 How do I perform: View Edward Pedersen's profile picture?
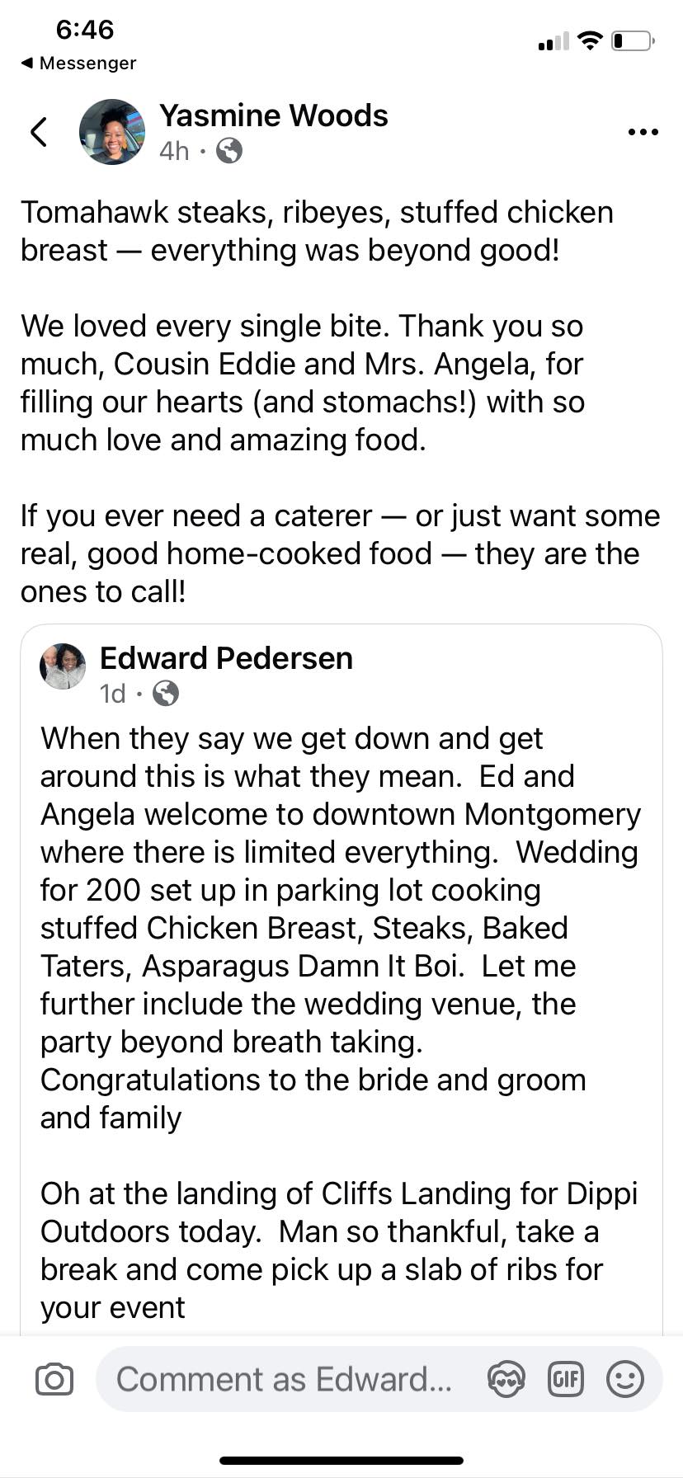point(63,666)
